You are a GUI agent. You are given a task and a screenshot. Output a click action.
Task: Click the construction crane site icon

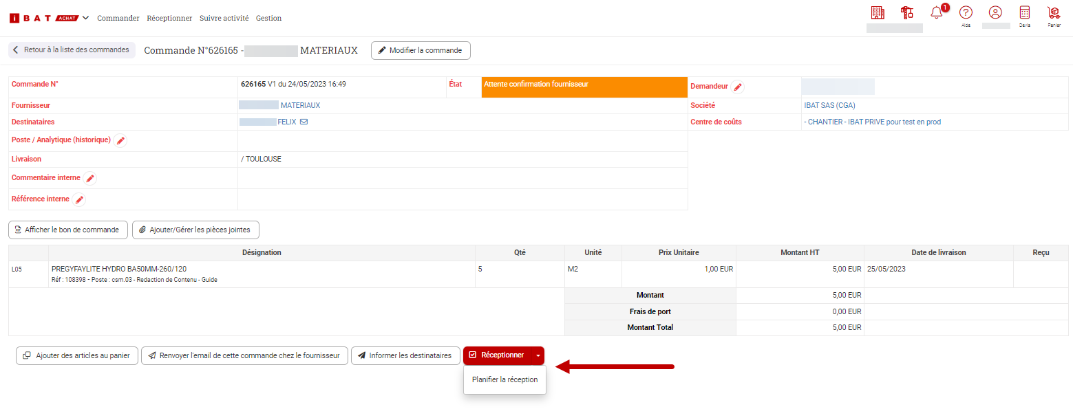[907, 13]
